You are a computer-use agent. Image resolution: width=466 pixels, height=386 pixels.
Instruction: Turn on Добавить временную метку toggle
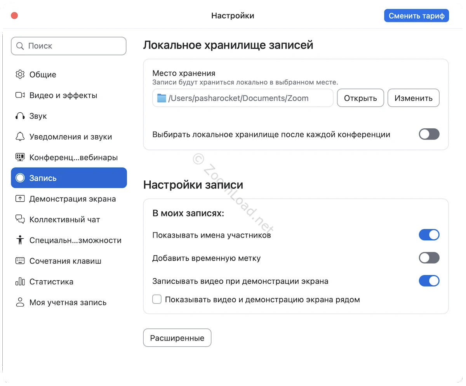(429, 258)
